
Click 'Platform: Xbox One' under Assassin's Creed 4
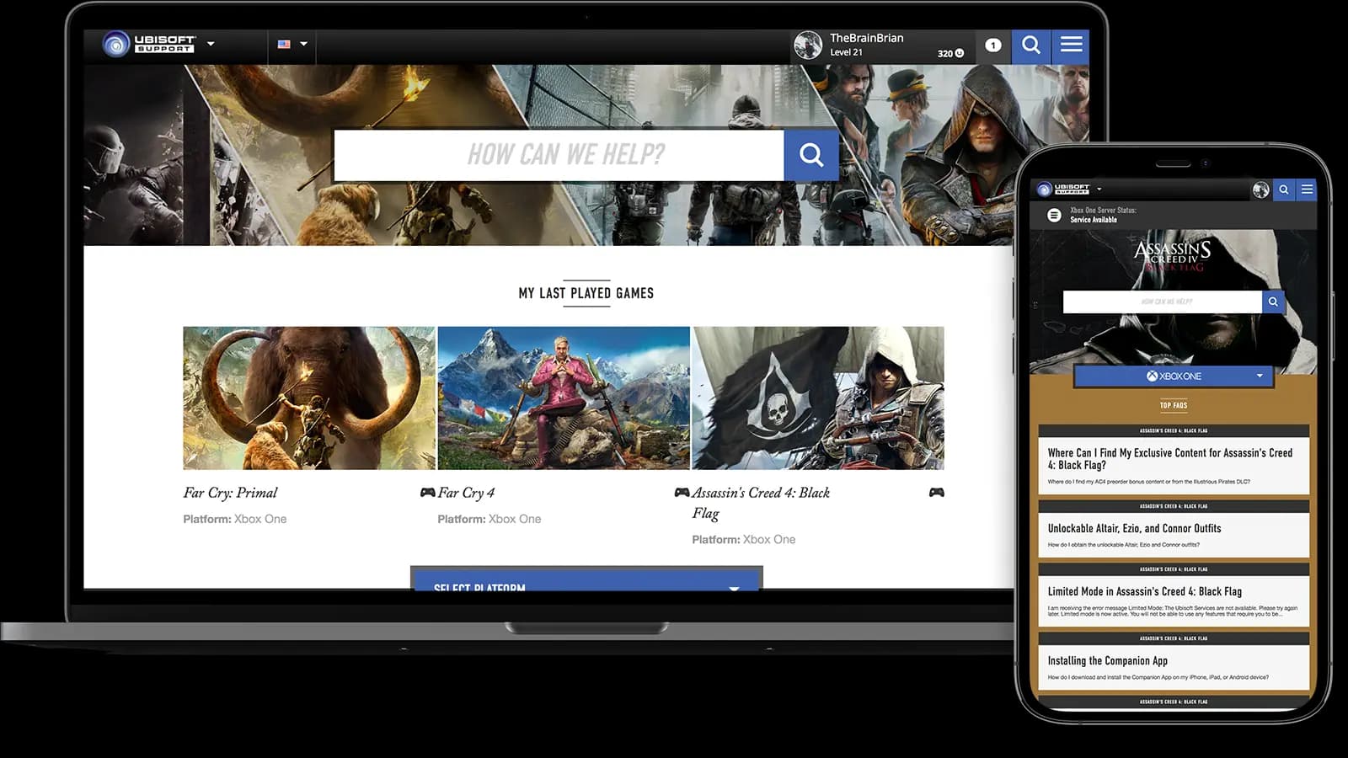[744, 539]
